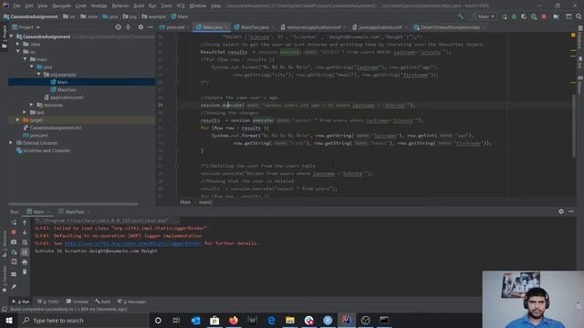Stop the process via the toolbar red square

coord(544,16)
